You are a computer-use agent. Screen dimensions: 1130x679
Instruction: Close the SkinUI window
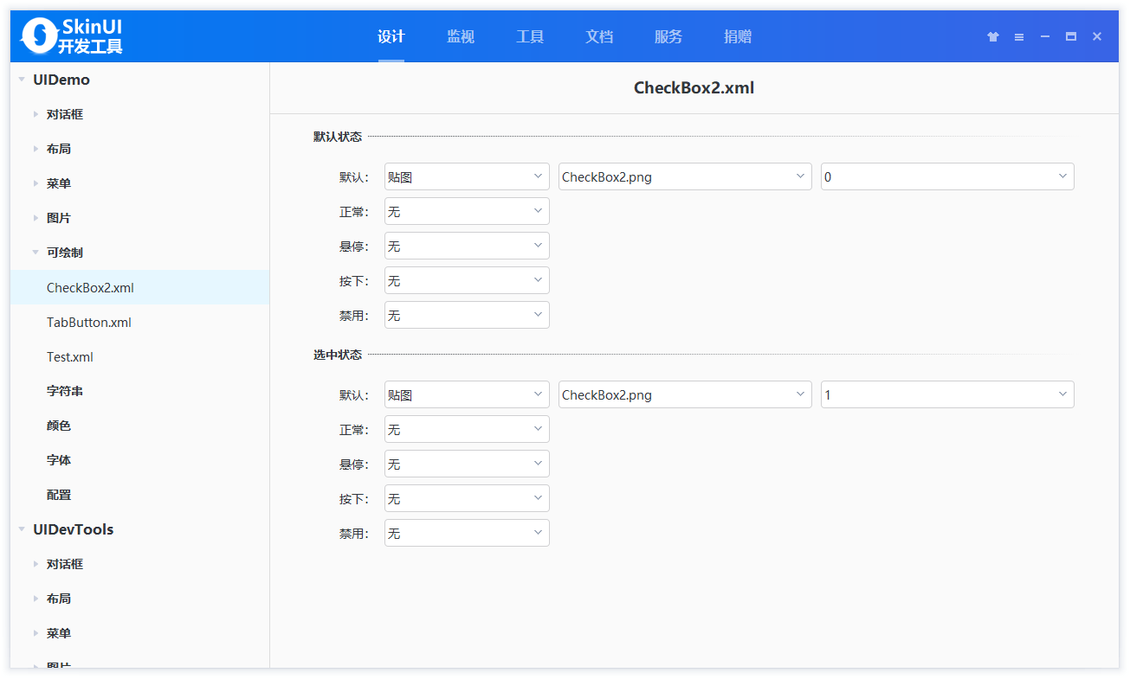[x=1097, y=36]
